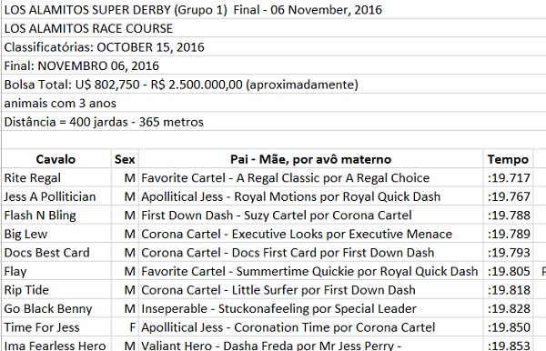Select the Tempo column header cell
Screen dimensions: 546x351
coord(508,159)
